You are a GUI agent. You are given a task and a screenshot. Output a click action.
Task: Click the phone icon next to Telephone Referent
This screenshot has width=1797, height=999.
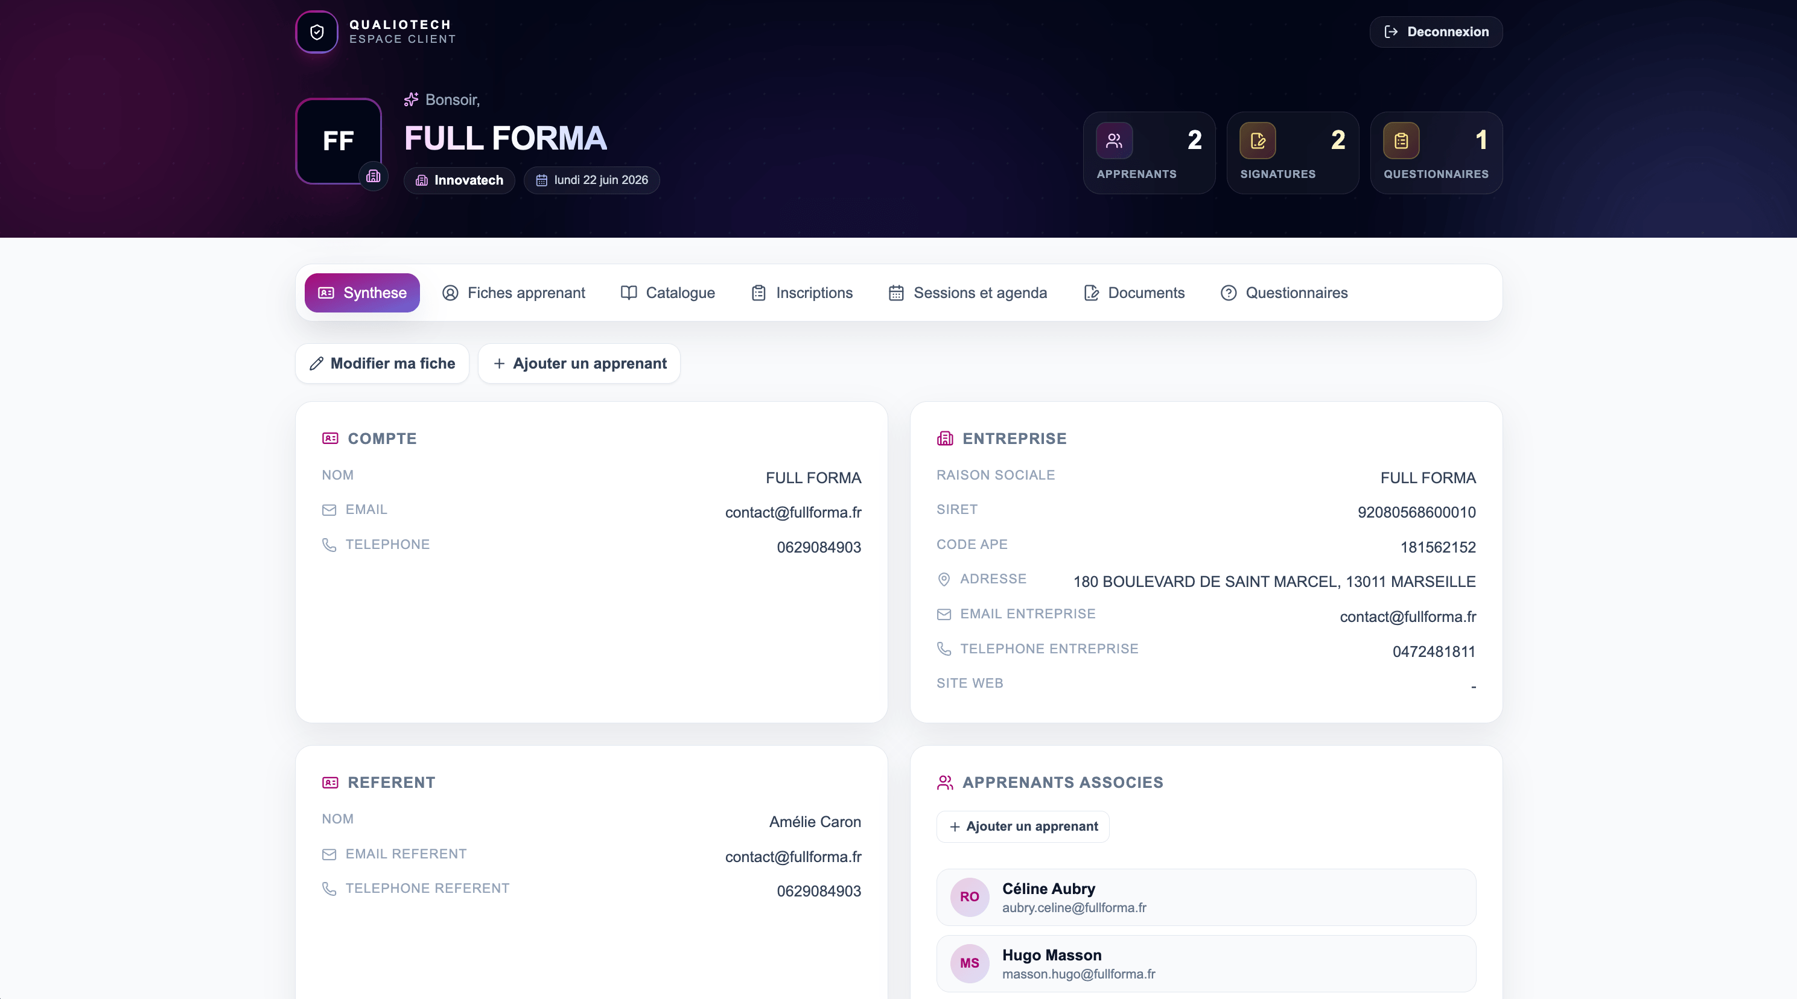(x=329, y=888)
